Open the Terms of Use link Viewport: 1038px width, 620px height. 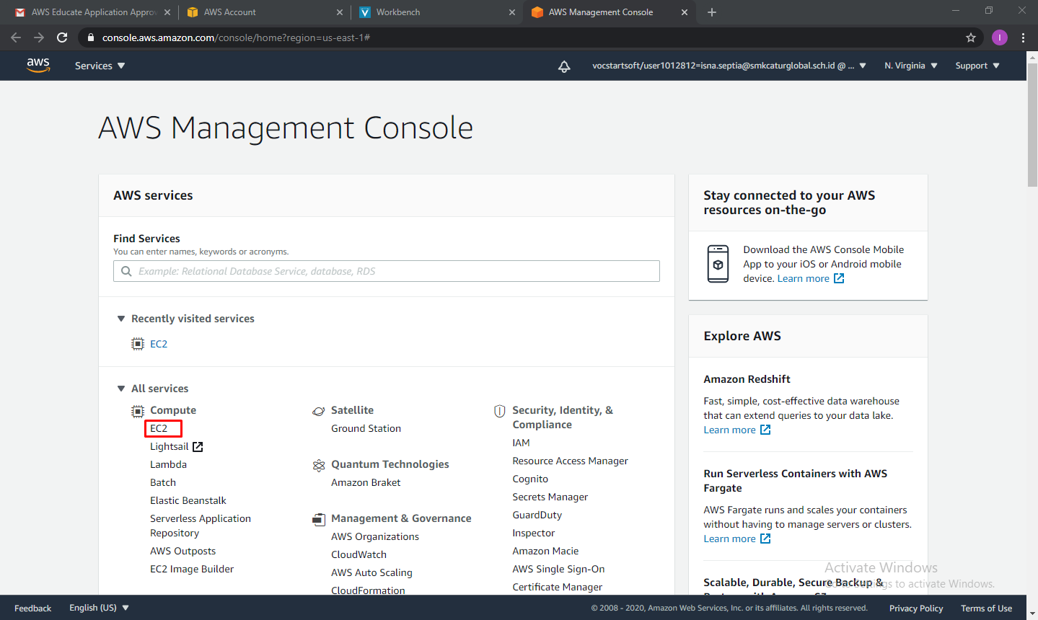pos(986,608)
